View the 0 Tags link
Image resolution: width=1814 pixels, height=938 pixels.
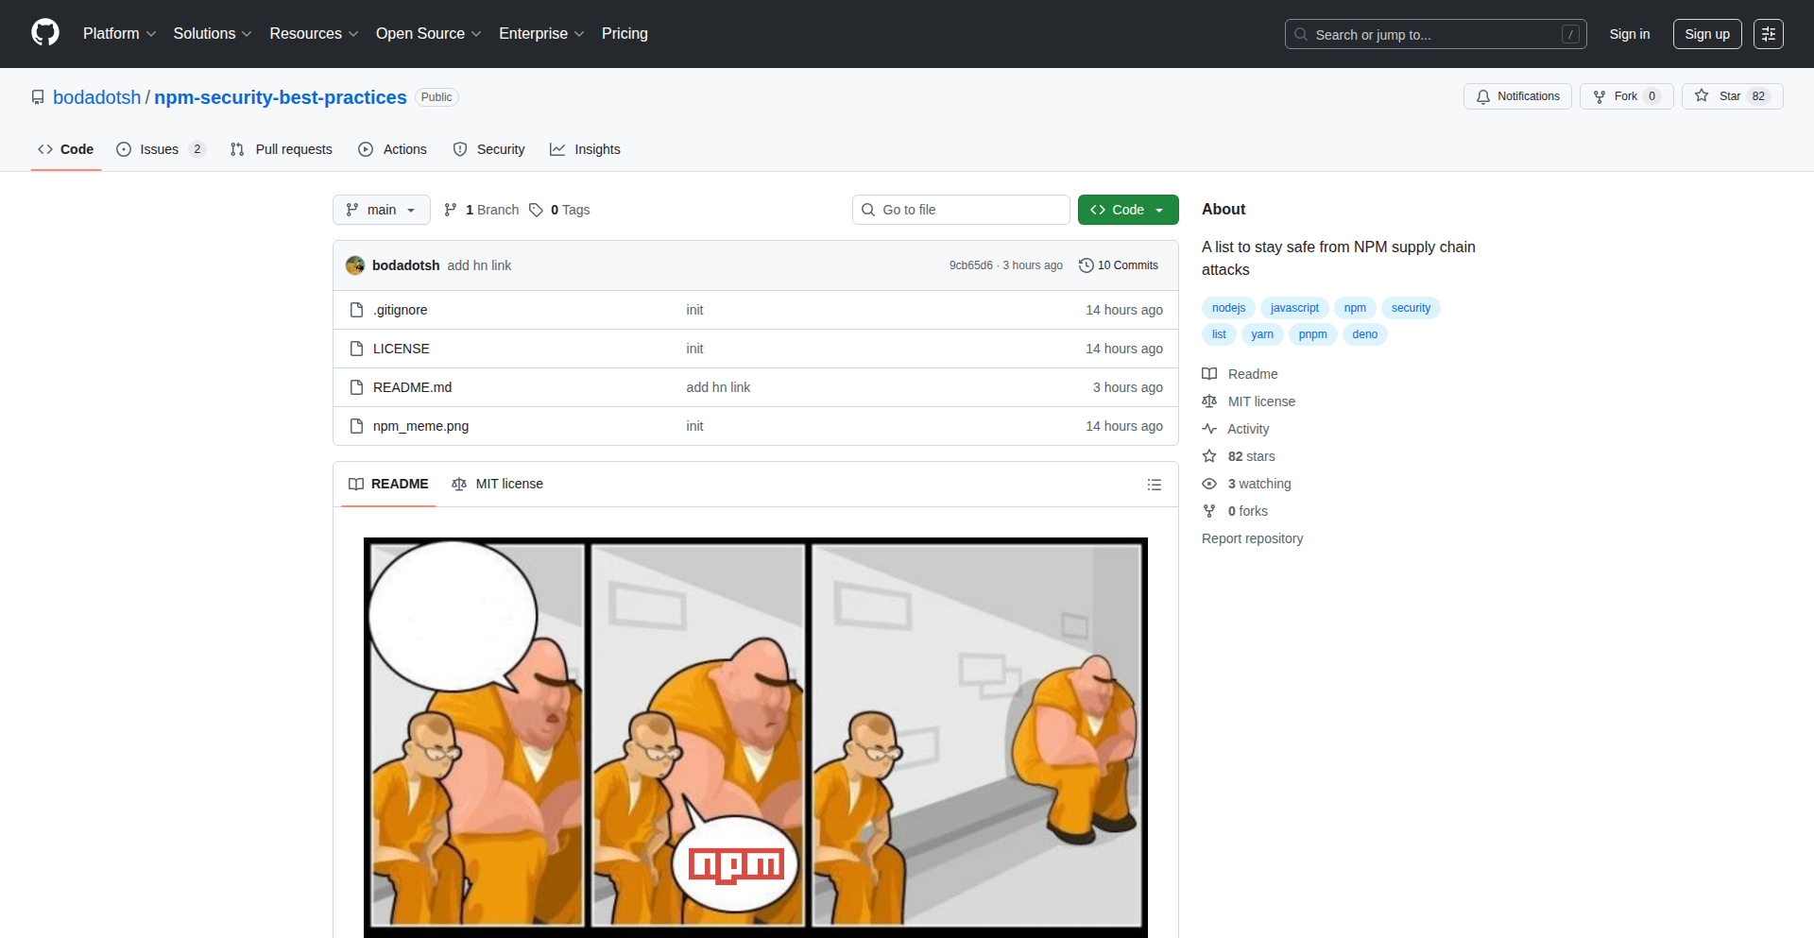point(559,210)
